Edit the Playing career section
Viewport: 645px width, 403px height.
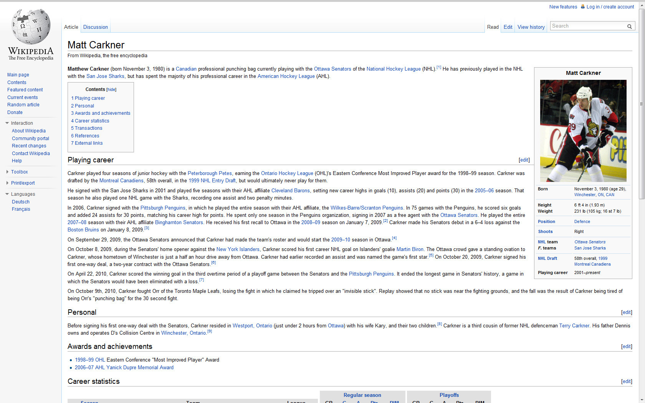pyautogui.click(x=524, y=160)
